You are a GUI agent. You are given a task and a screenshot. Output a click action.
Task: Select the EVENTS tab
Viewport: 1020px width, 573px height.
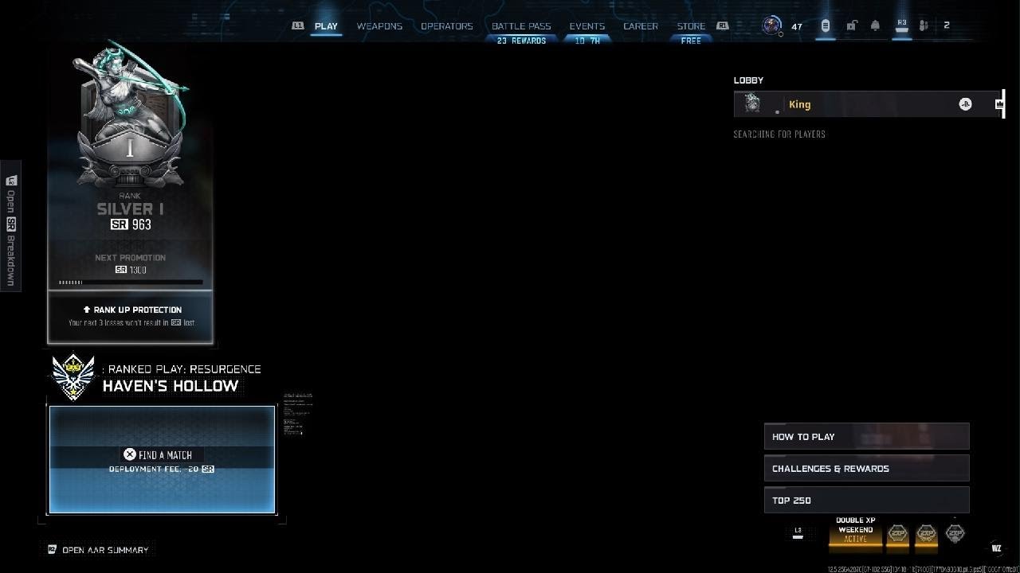[587, 26]
